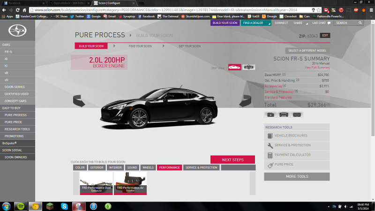Viewport: 375px width, 211px height.
Task: Click the email envelope icon
Action: click(297, 115)
